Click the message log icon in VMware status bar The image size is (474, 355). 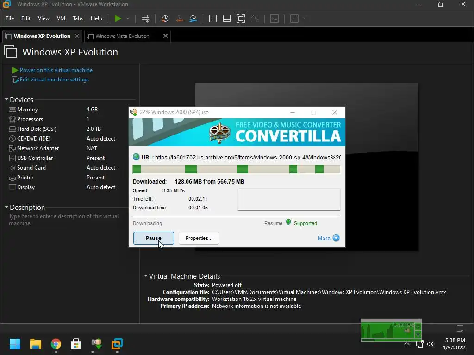click(x=460, y=329)
